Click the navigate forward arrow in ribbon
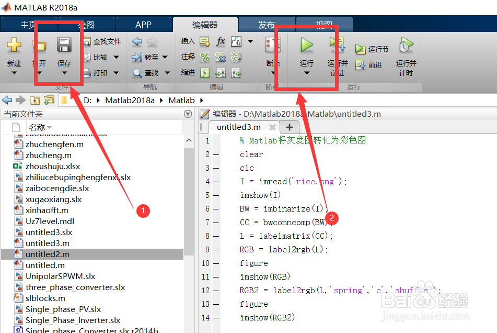 tap(153, 41)
